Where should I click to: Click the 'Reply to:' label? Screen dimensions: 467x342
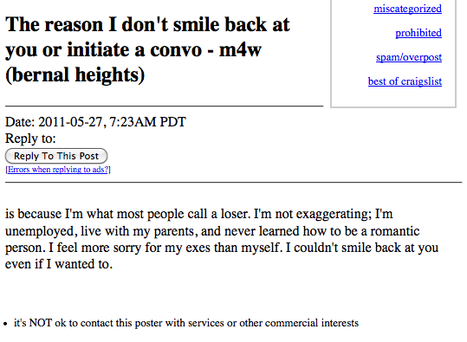click(30, 139)
